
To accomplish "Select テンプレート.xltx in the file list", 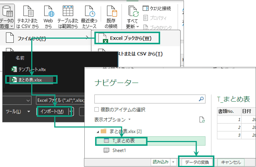I will click(x=29, y=70).
